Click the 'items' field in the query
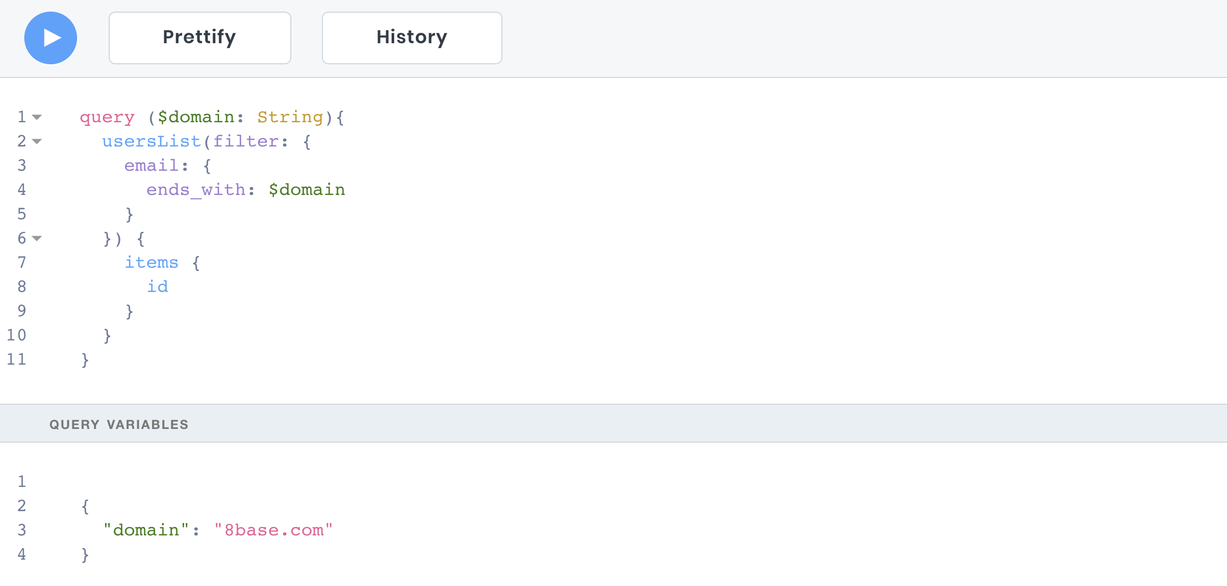The image size is (1227, 586). click(x=151, y=262)
